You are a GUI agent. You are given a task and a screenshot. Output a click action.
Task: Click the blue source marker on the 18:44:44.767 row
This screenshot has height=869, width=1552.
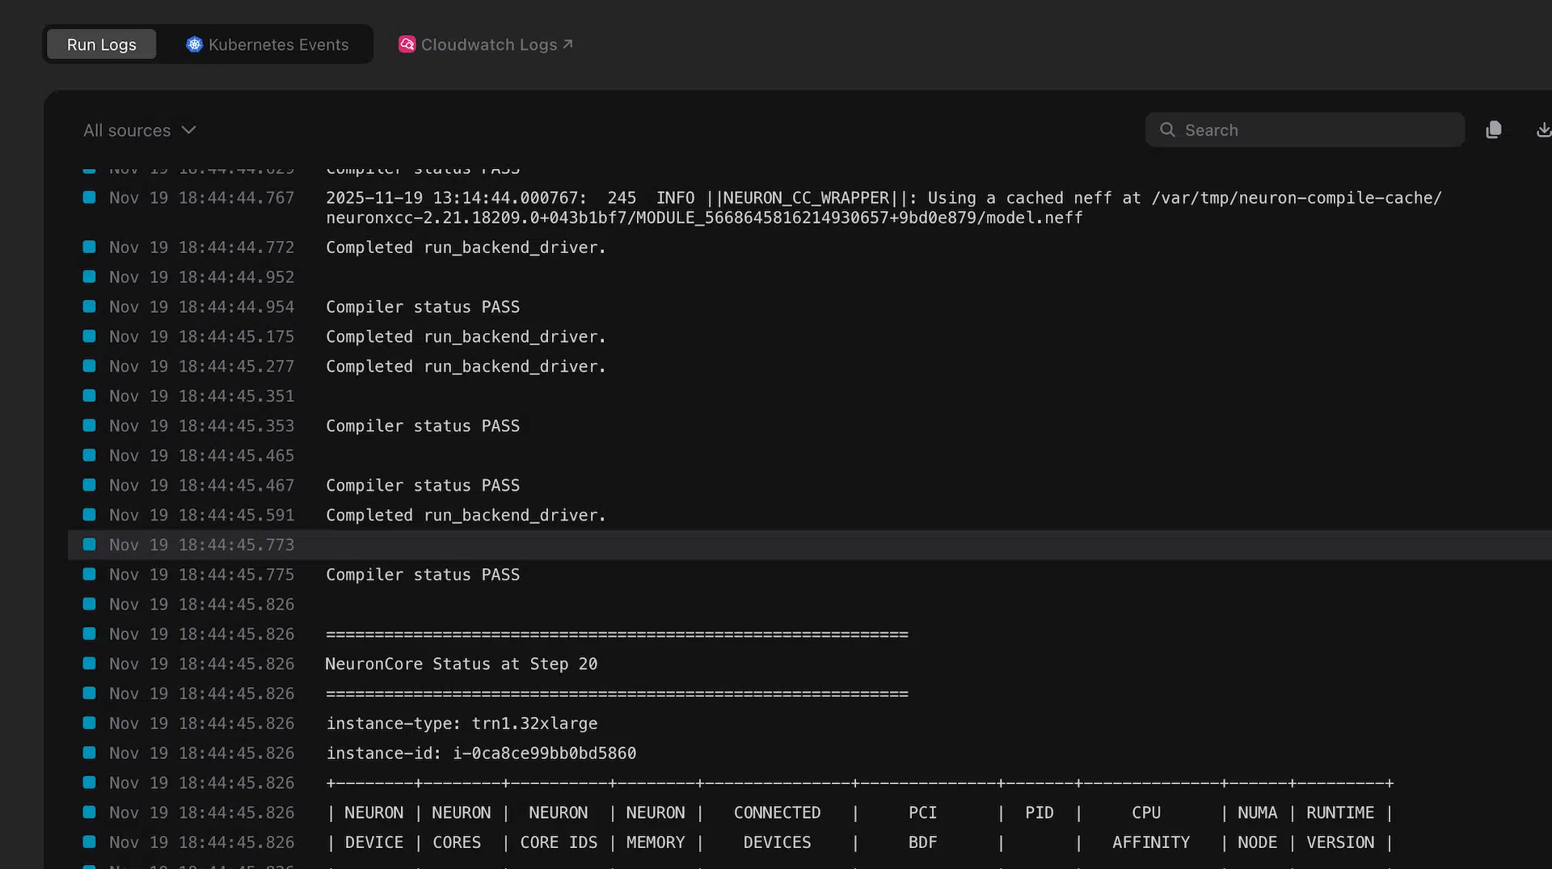[x=90, y=197]
